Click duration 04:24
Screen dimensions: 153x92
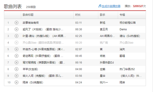click(79, 82)
